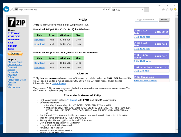Click the 2015-04-01 date cell
181x137 pixels.
click(162, 56)
